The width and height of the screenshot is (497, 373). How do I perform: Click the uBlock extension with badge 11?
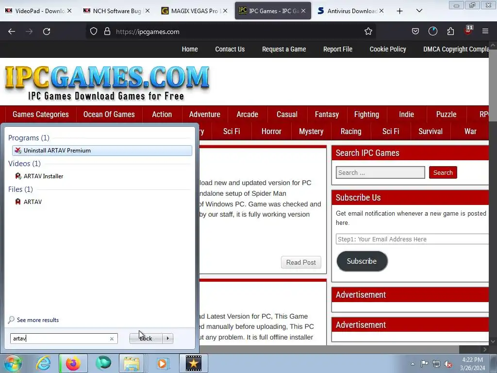point(468,31)
